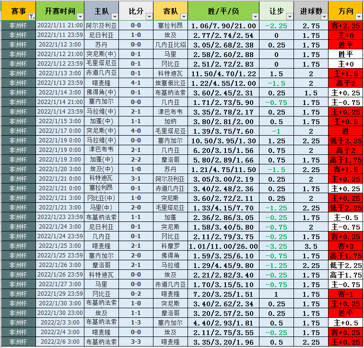Select the odds cell 1.01/11.00/26.00
Viewport: 364px width, 348px height.
[x=223, y=246]
